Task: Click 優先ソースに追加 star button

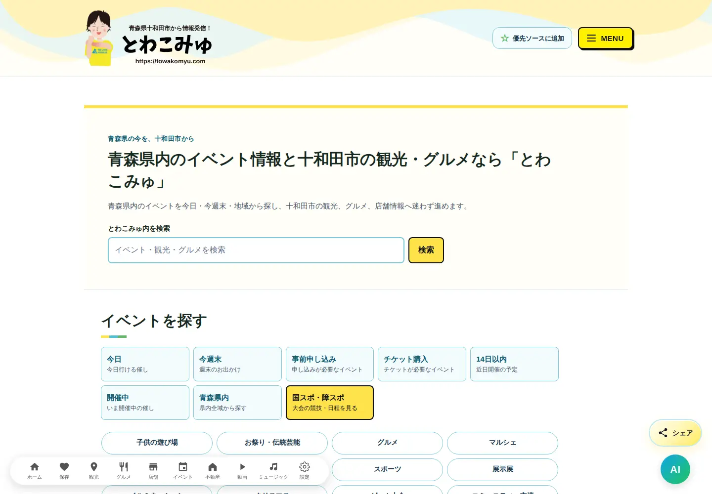Action: coord(532,38)
